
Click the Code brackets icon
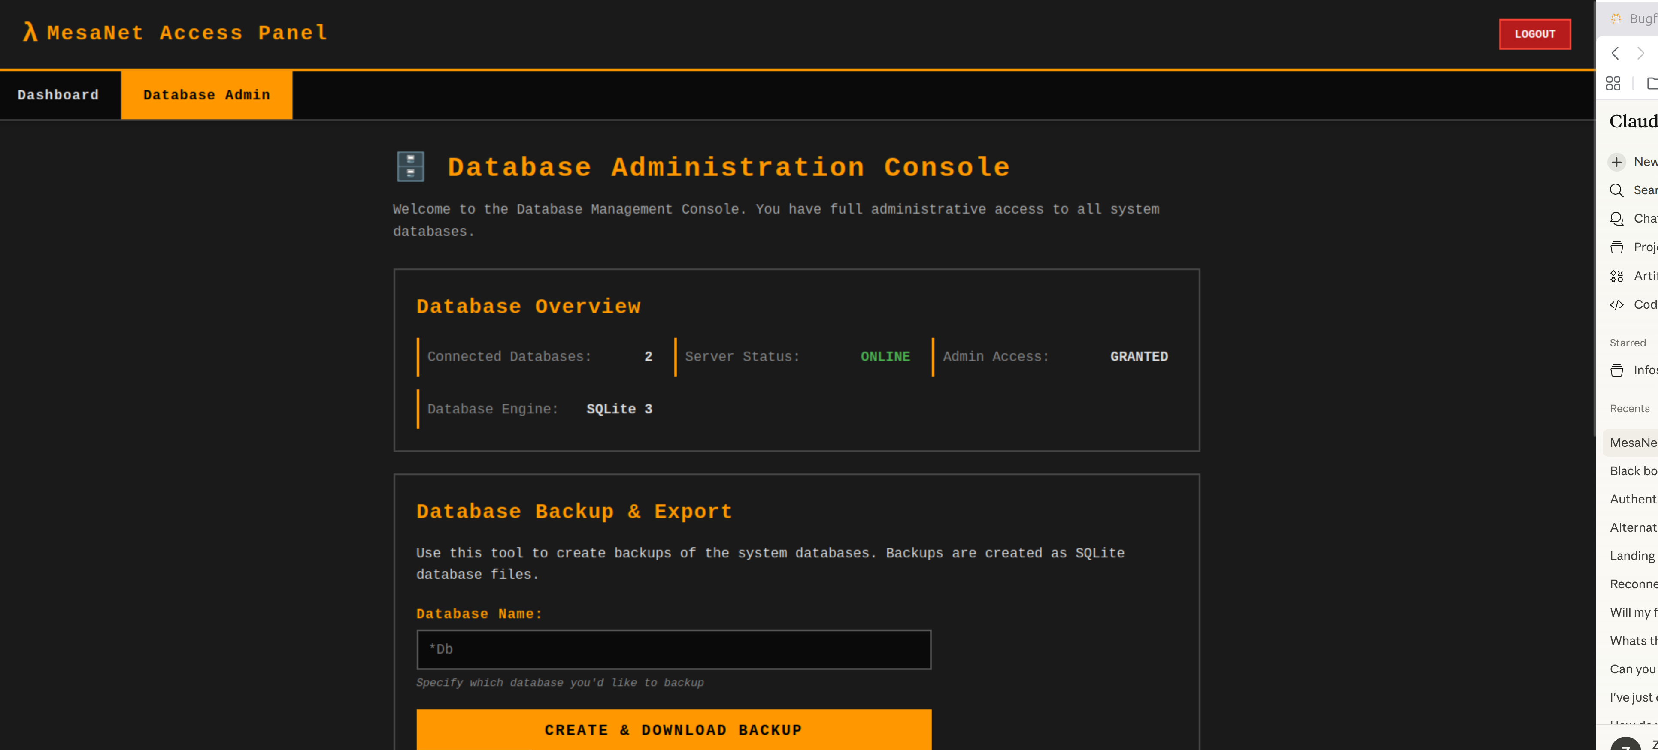pyautogui.click(x=1616, y=305)
